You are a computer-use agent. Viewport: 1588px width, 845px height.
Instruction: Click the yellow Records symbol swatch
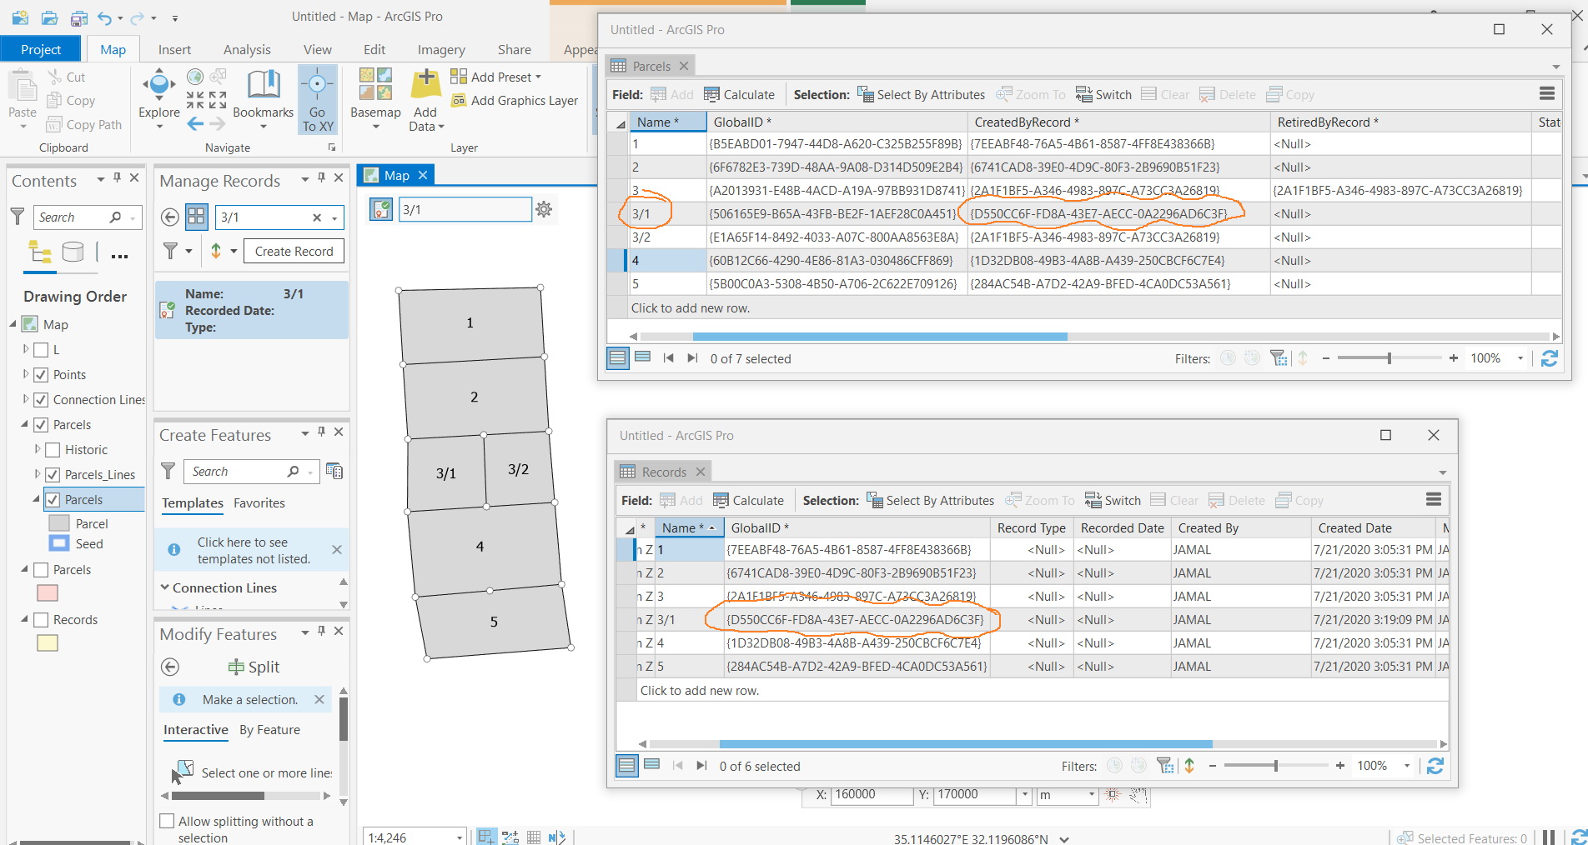(48, 643)
